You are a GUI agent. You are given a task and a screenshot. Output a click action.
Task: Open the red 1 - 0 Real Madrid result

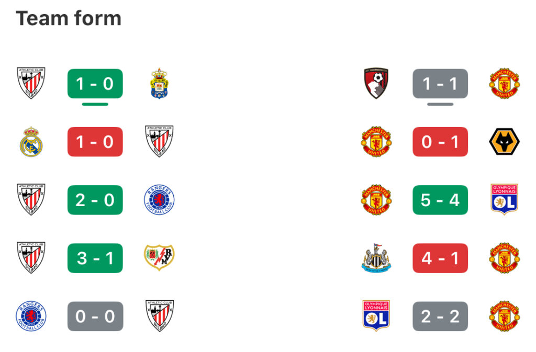point(95,142)
